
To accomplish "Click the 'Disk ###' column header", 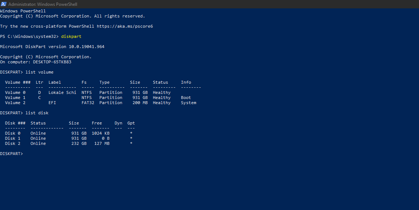I will tap(15, 123).
